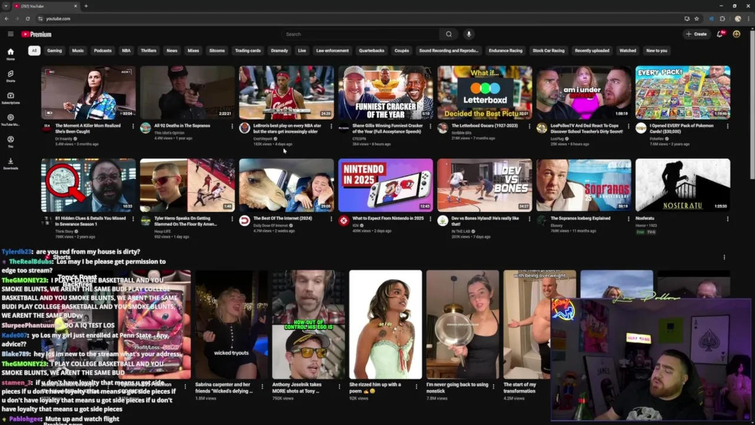Open Dev vs Bones Hyland video title
The image size is (755, 425).
click(x=485, y=221)
